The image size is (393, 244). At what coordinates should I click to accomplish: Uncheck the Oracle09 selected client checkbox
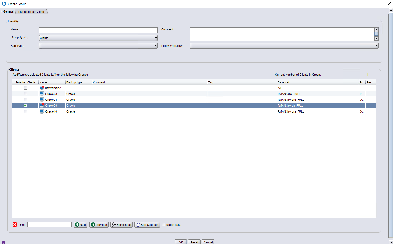[x=25, y=106]
